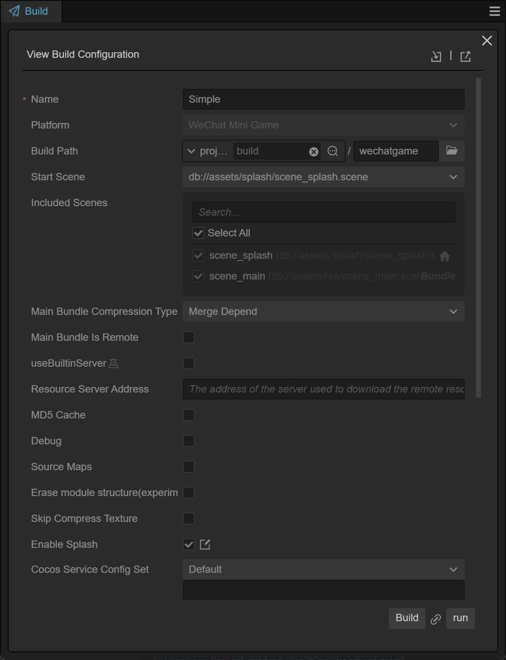The image size is (506, 660).
Task: Open the hamburger panel menu
Action: coord(495,11)
